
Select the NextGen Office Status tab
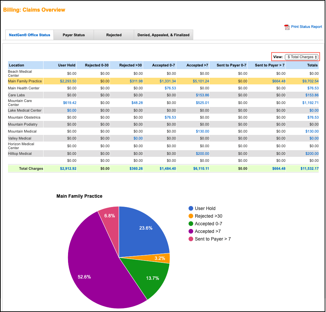coord(29,35)
